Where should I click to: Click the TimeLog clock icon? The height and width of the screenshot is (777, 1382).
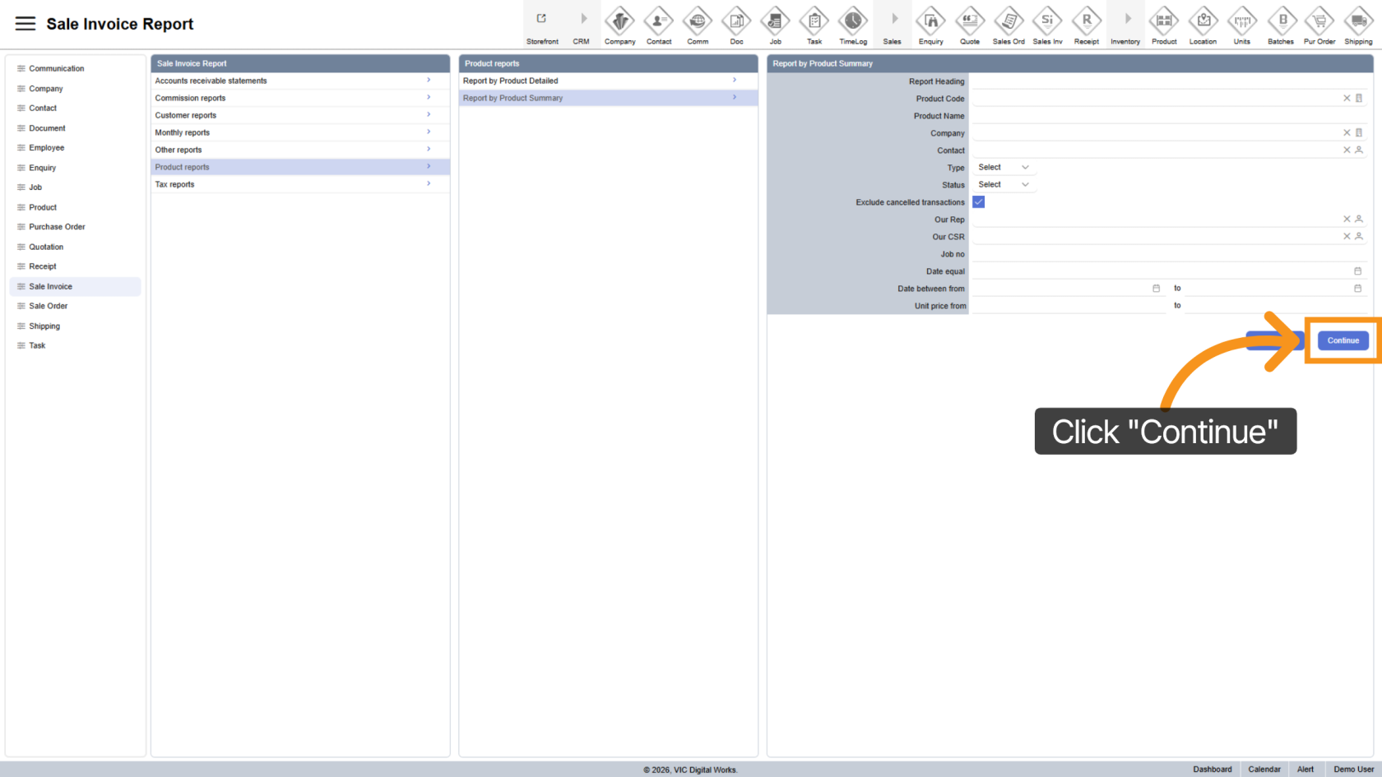[852, 22]
